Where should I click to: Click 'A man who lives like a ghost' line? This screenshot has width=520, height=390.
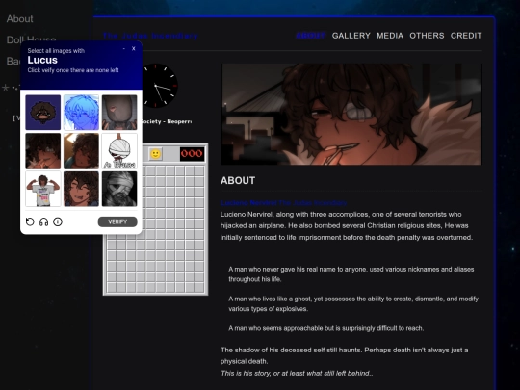pyautogui.click(x=353, y=303)
